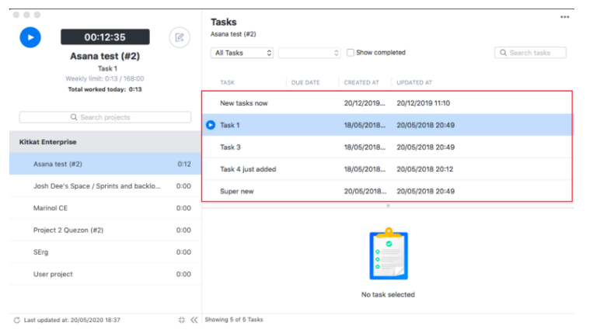Click the blue play timer button
Screen dimensions: 593x333
(x=30, y=36)
